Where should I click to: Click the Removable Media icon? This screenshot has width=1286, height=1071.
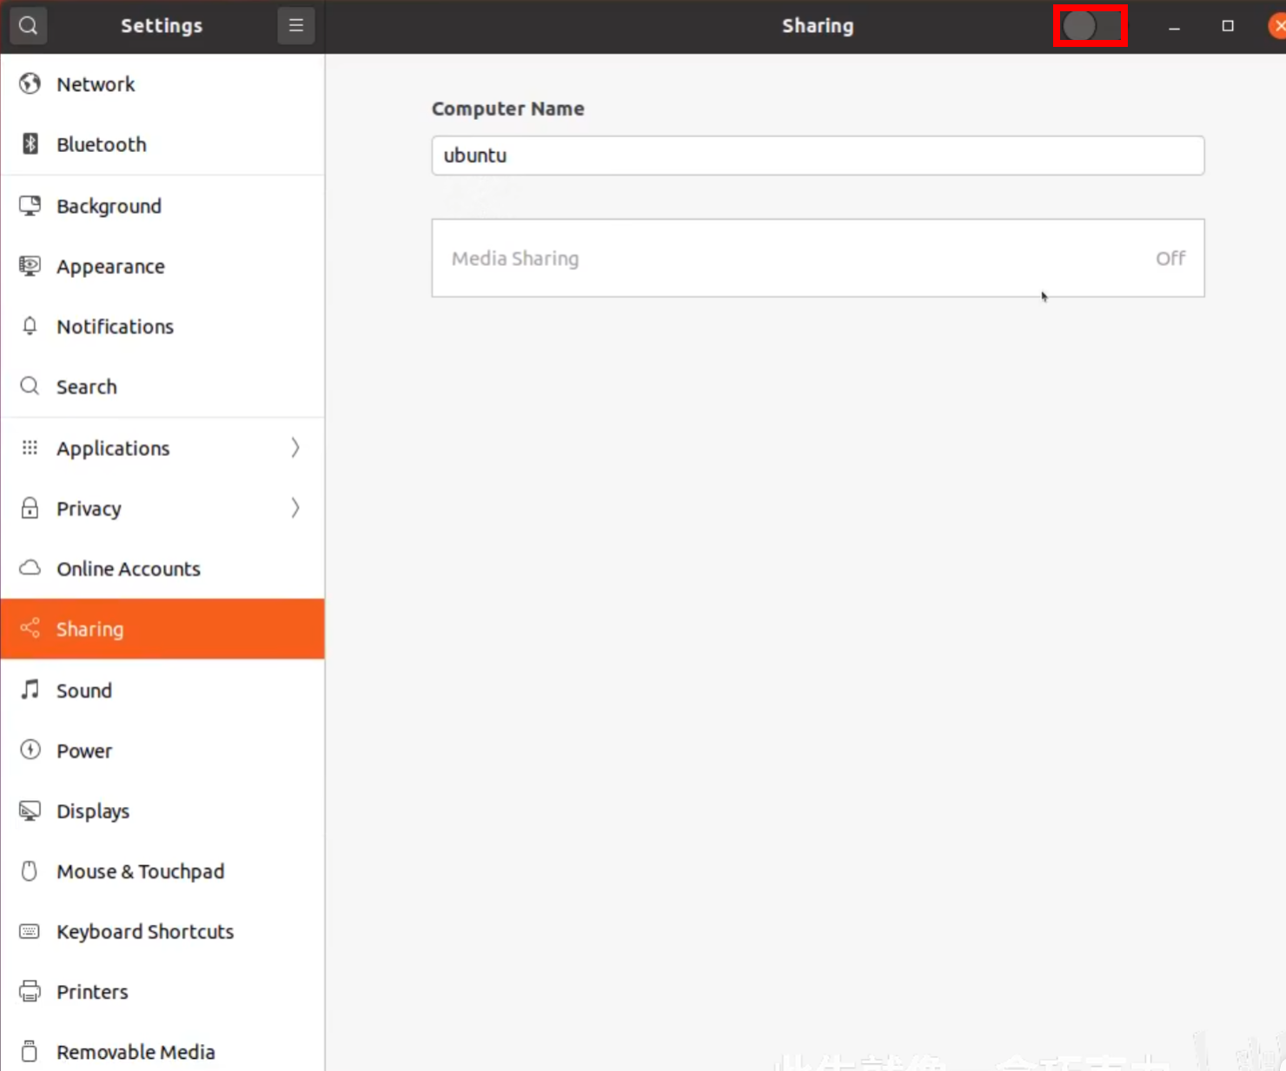[30, 1051]
